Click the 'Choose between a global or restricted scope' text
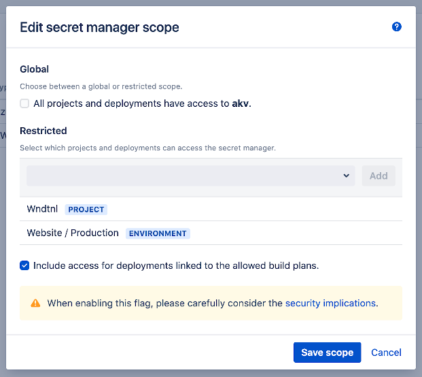The width and height of the screenshot is (422, 377). 101,86
